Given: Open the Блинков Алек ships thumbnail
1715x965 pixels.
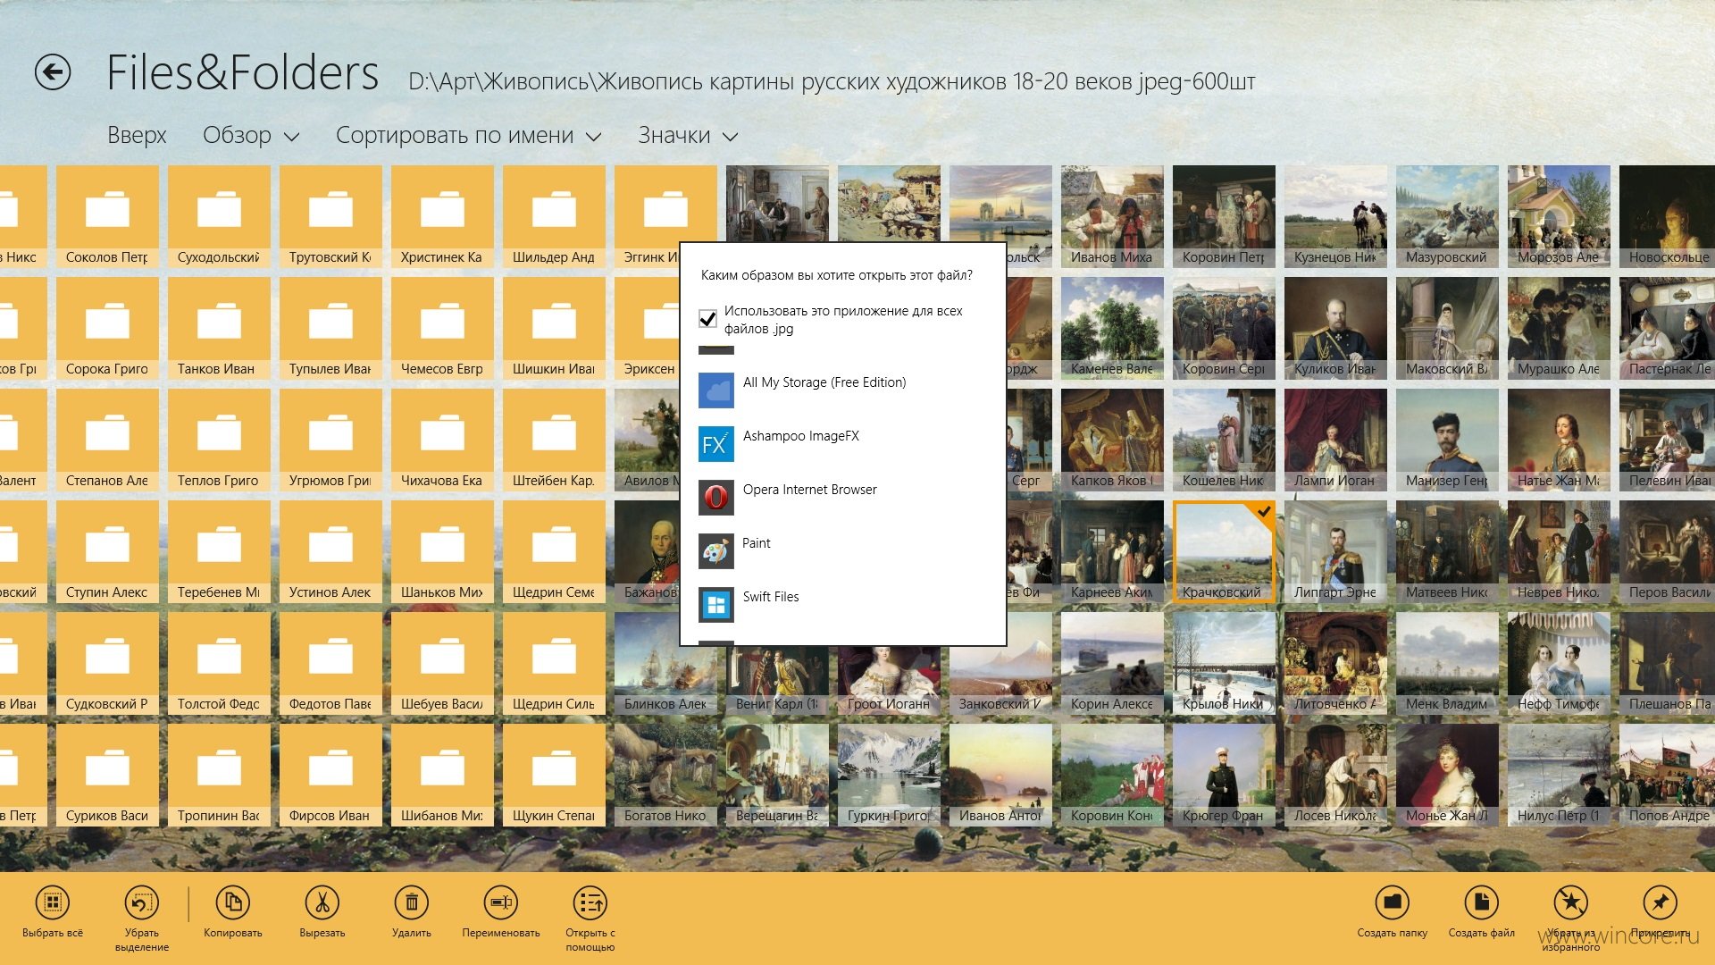Looking at the screenshot, I should [x=665, y=663].
